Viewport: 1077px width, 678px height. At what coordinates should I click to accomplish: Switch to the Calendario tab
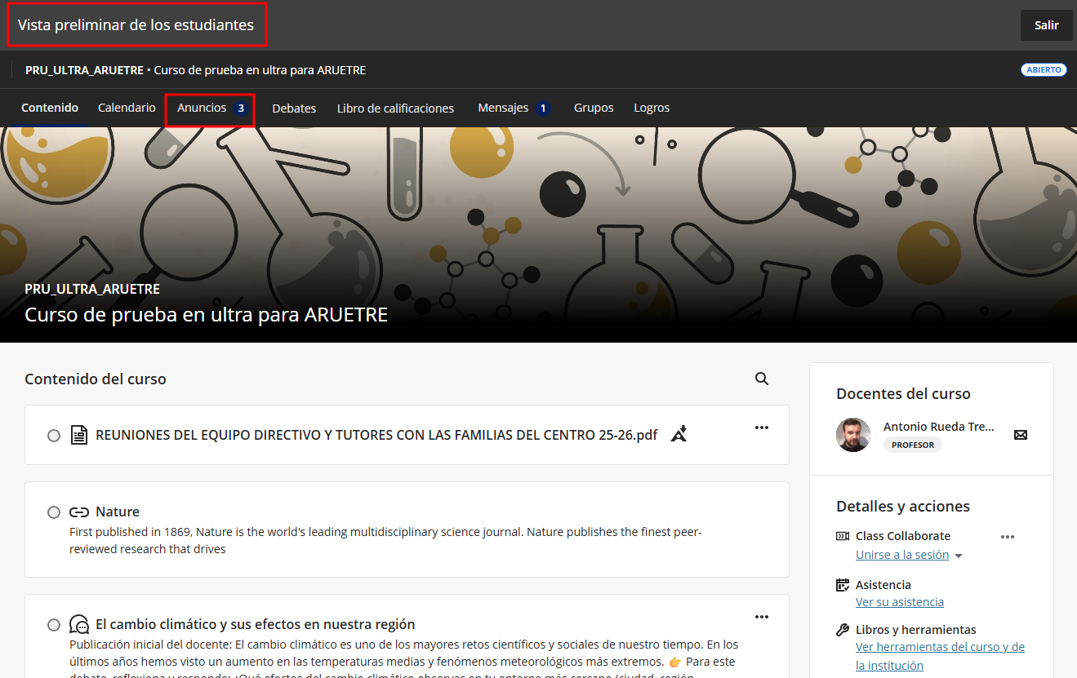(x=127, y=108)
